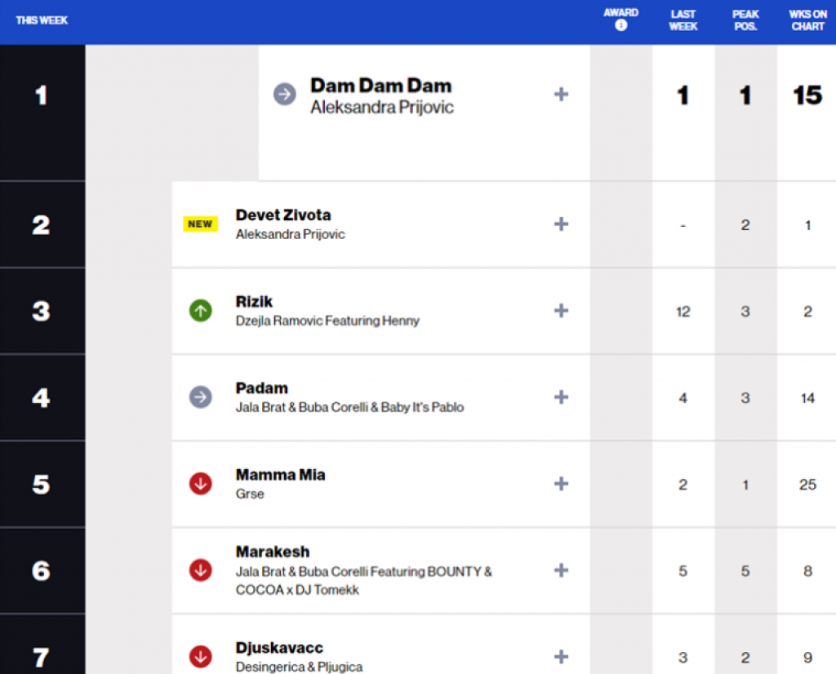Expand Padam row using the plus icon

point(561,397)
